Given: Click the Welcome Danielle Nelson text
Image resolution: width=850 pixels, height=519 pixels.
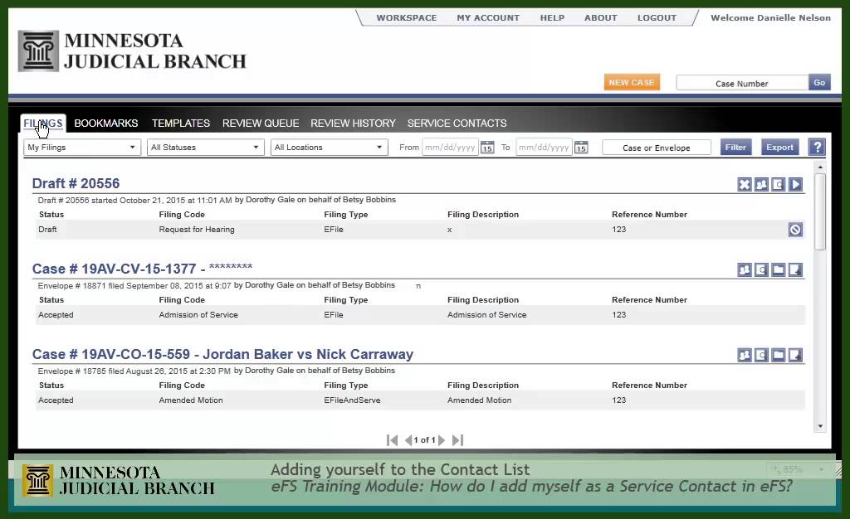Looking at the screenshot, I should [x=770, y=18].
